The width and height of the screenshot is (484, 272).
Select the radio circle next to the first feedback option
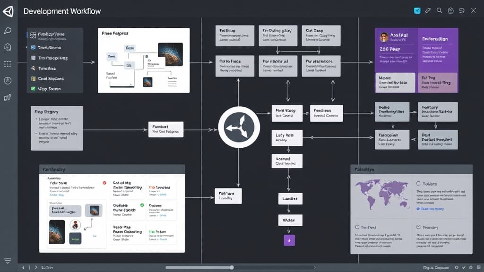click(x=418, y=183)
